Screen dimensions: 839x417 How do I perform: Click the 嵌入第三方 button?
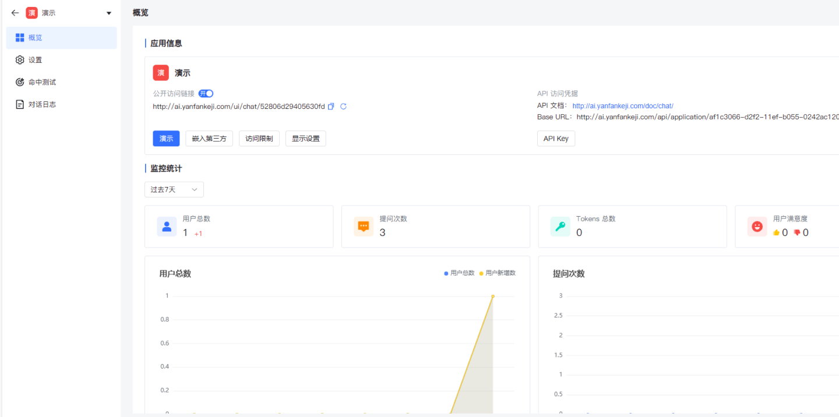click(x=209, y=139)
